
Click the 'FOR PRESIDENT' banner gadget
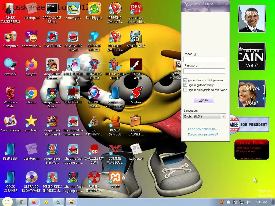click(x=249, y=124)
